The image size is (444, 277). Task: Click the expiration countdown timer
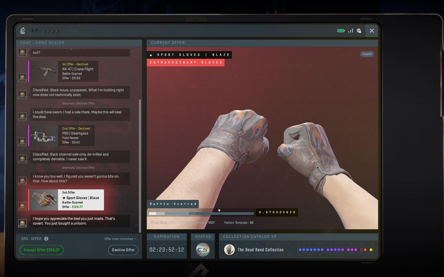(167, 250)
